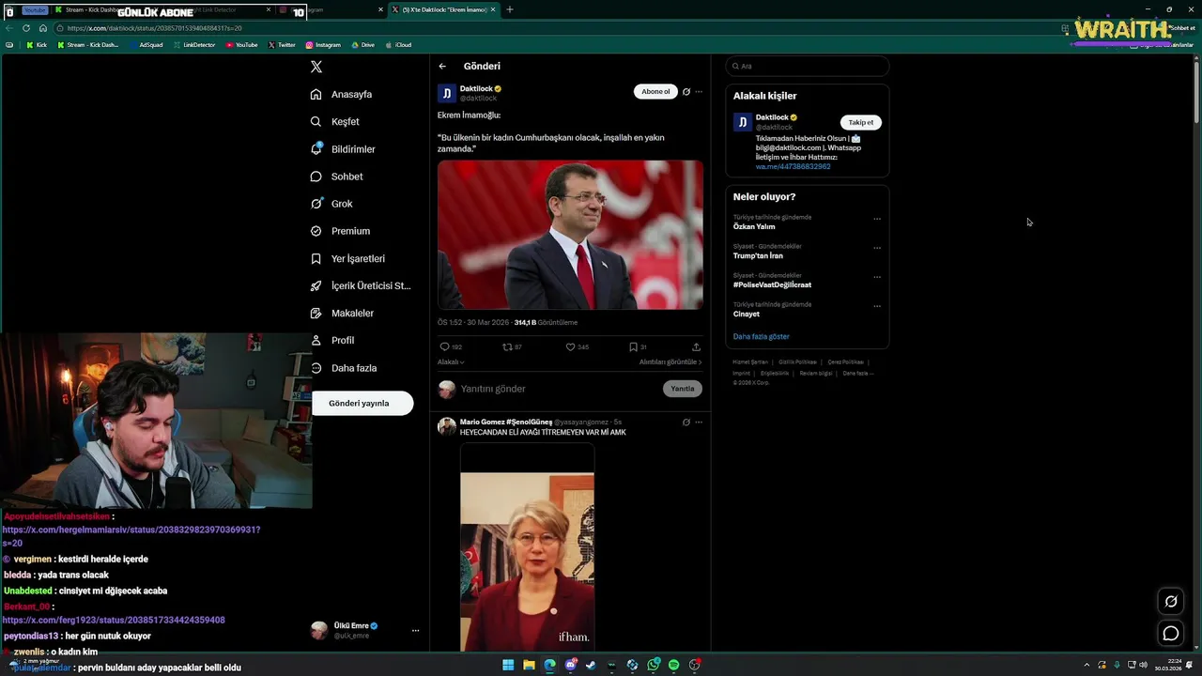
Task: Open Yer İşaretleri bookmarks
Action: [x=347, y=258]
